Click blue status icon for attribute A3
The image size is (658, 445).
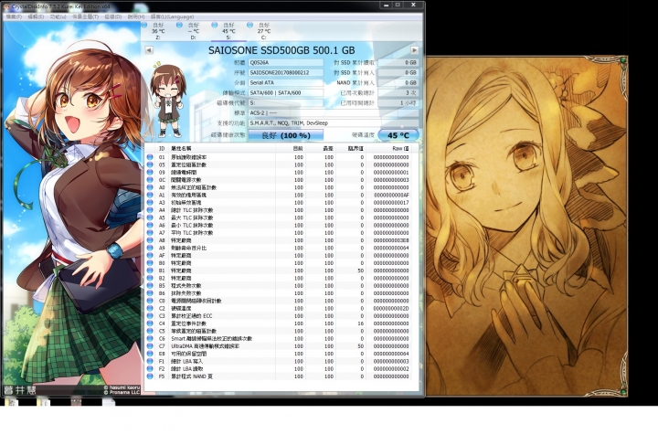tap(150, 203)
